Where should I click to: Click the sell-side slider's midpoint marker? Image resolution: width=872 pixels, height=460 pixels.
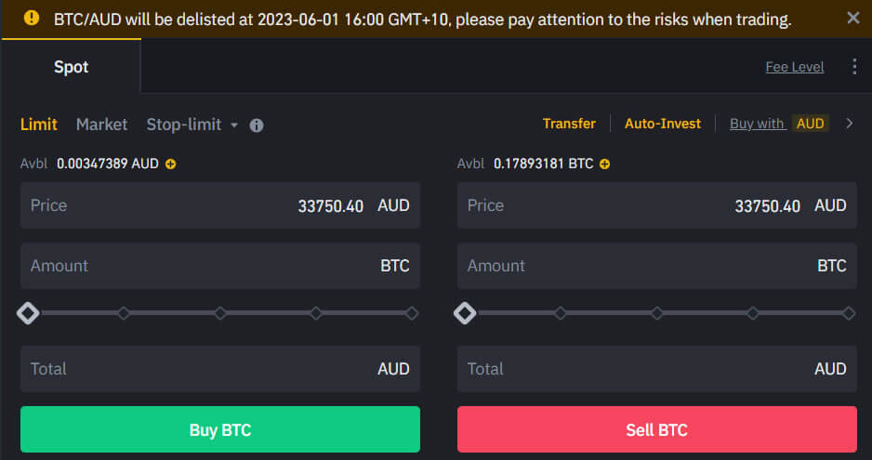[657, 313]
